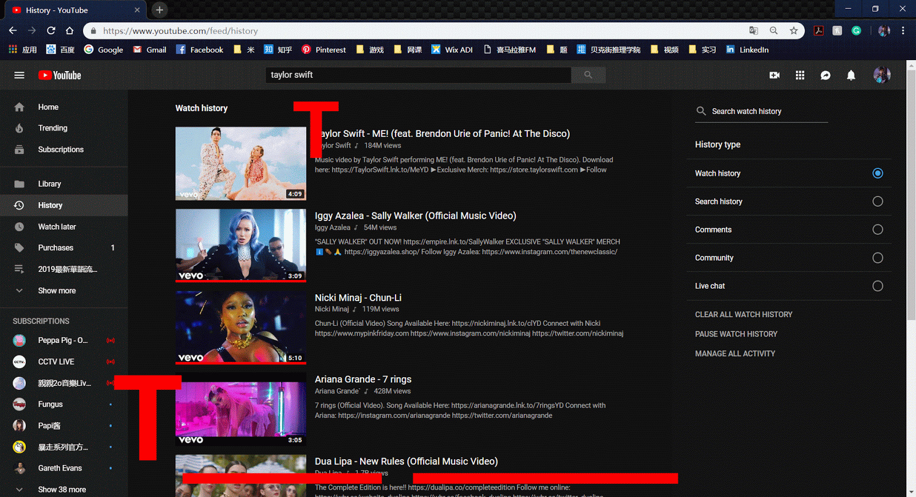Open Subscriptions in sidebar
The height and width of the screenshot is (497, 916).
pyautogui.click(x=64, y=149)
